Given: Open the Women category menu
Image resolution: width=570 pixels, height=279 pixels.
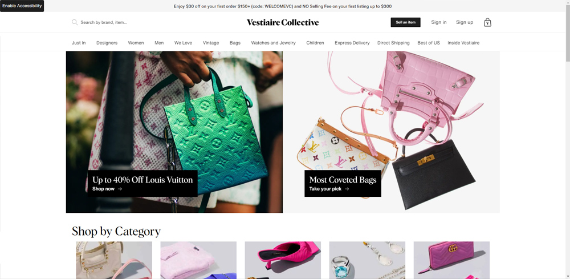Looking at the screenshot, I should coord(136,43).
